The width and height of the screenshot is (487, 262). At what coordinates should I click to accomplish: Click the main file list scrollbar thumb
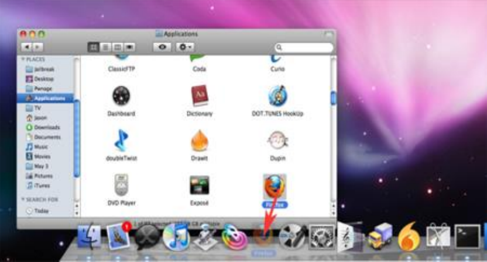(x=333, y=98)
